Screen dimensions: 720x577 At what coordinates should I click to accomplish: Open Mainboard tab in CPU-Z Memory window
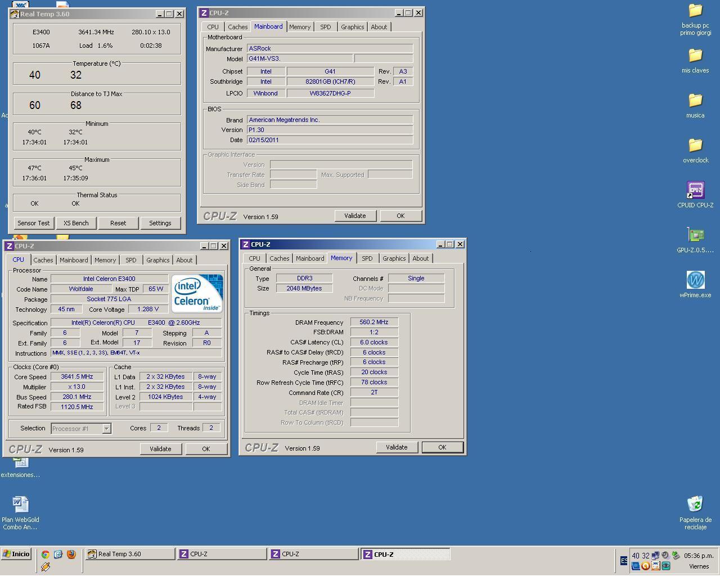[310, 258]
